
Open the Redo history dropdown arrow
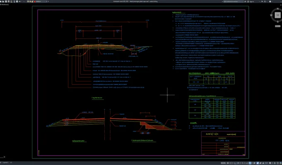point(26,1)
